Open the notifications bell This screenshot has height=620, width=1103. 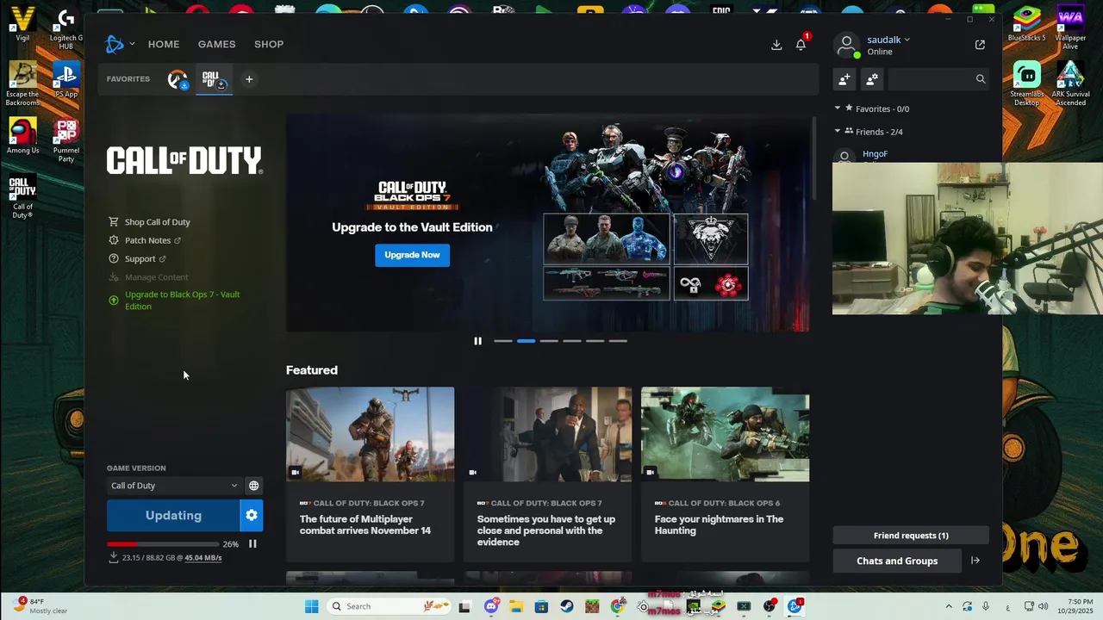tap(801, 45)
